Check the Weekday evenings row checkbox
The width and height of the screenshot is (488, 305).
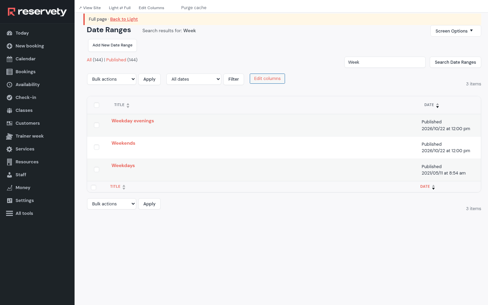tap(97, 125)
